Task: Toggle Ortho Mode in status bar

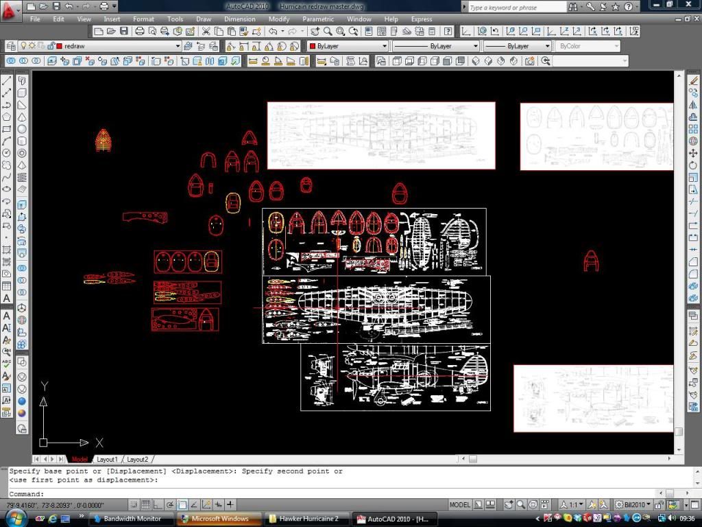Action: click(x=158, y=505)
